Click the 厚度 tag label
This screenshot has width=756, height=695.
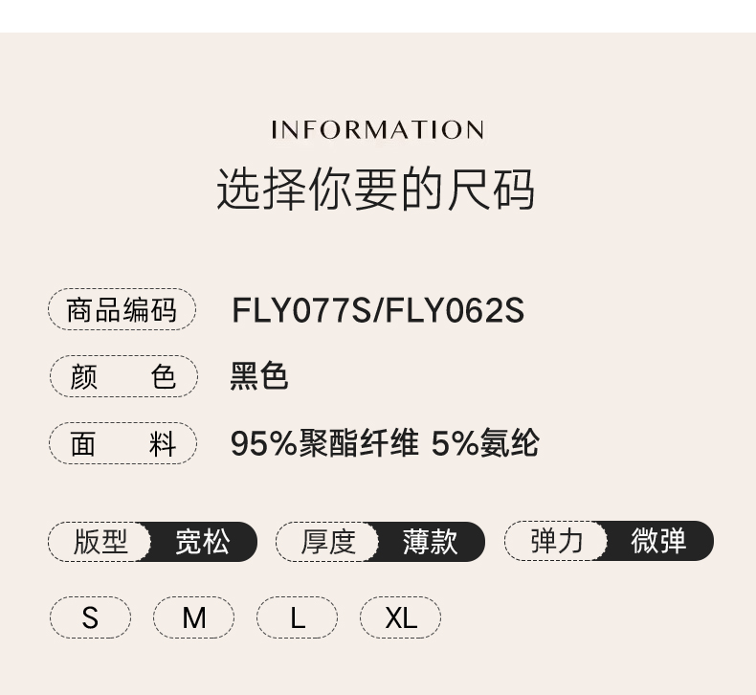pos(328,542)
